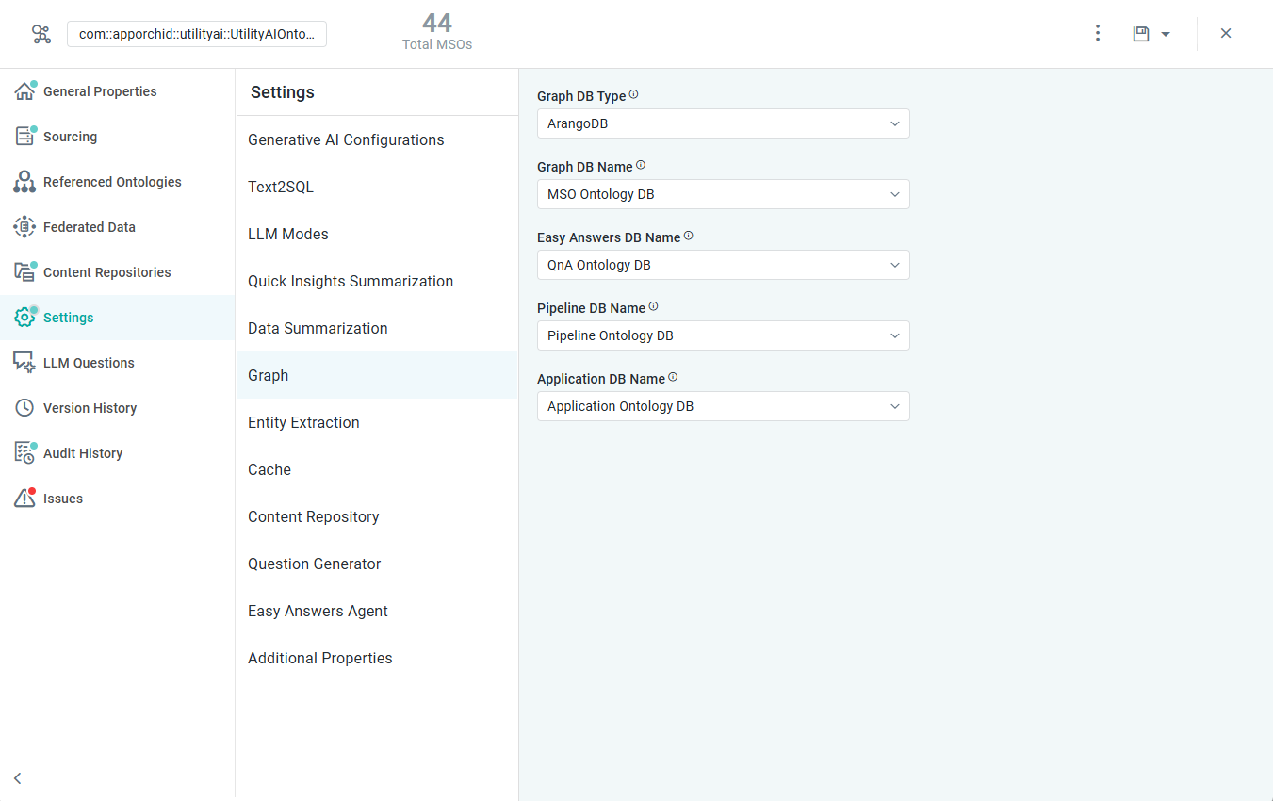Click the ontology namespace input field
This screenshot has height=801, width=1273.
tap(197, 34)
